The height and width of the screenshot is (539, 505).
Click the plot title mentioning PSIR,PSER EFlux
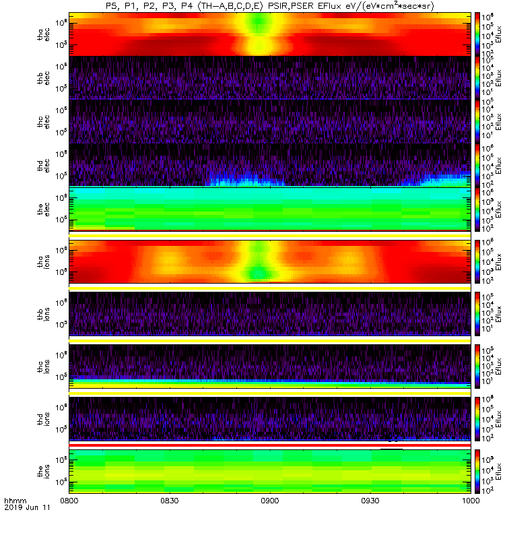270,6
